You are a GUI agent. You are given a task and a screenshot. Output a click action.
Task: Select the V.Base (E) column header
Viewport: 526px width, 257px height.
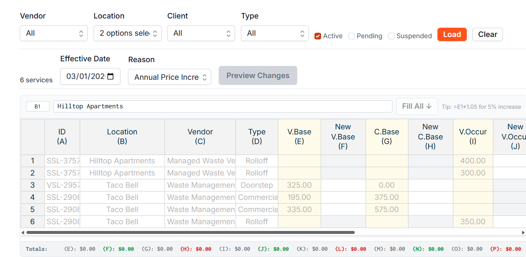tap(299, 137)
